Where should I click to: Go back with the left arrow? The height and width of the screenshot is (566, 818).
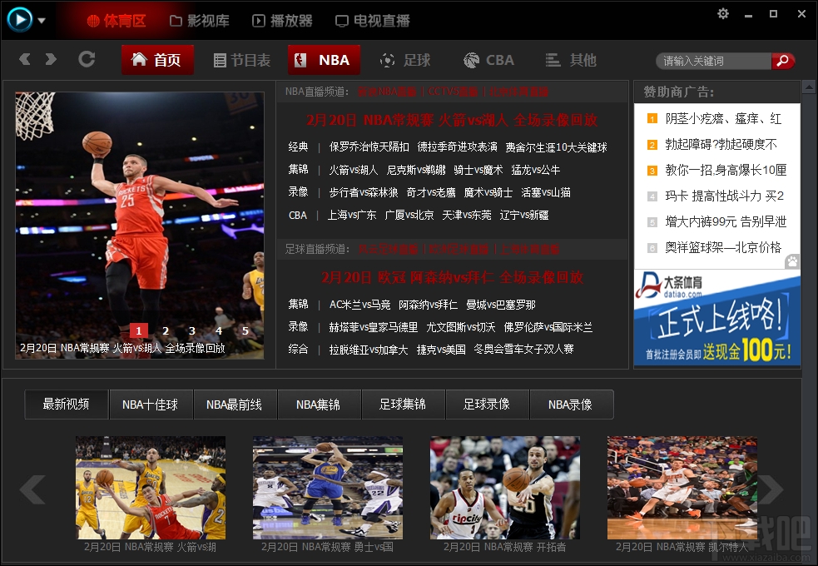click(x=24, y=59)
